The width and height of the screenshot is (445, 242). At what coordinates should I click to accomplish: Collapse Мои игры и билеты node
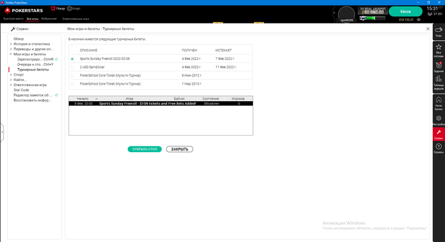pyautogui.click(x=11, y=54)
